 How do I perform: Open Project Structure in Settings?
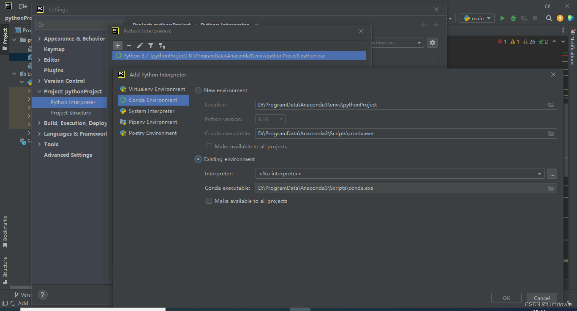coord(71,113)
